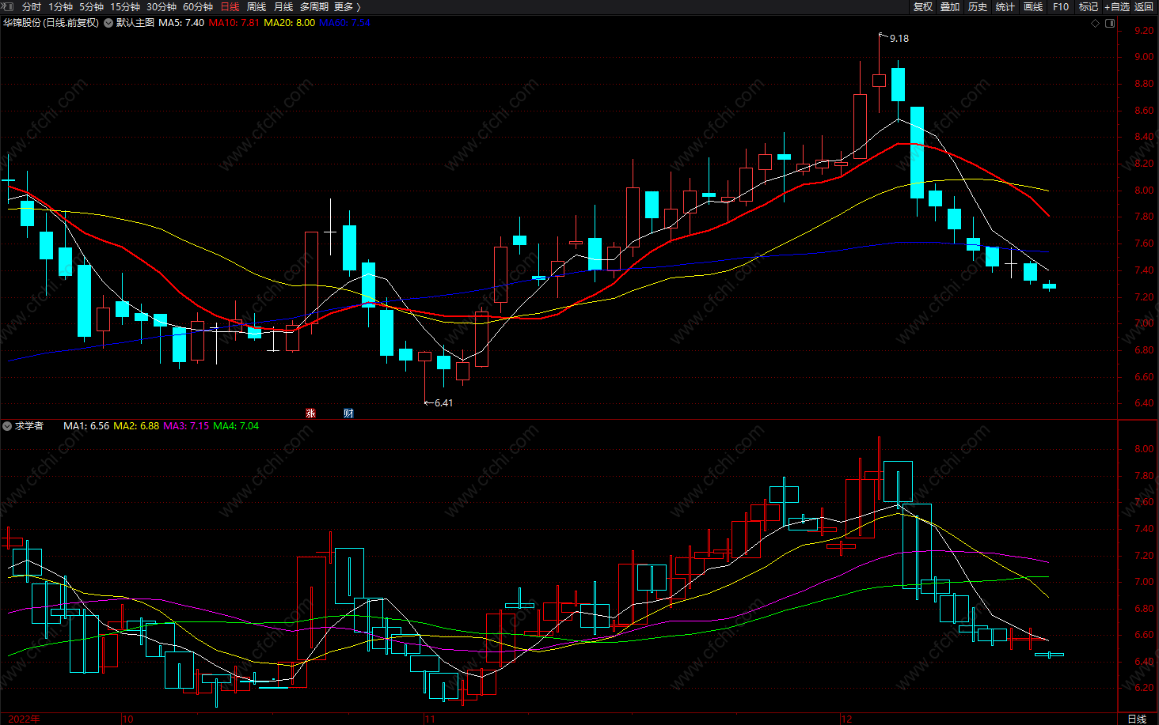Click the MA10: 7.81 indicator value
This screenshot has height=725, width=1159.
234,23
